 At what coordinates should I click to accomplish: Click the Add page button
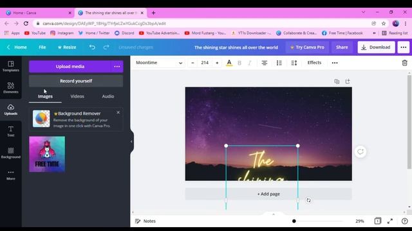268,194
